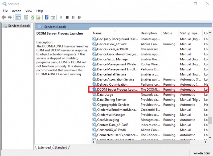Screen dimensions: 213x156
Task: Toggle Show/Hide Console Tree icon
Action: pos(18,17)
